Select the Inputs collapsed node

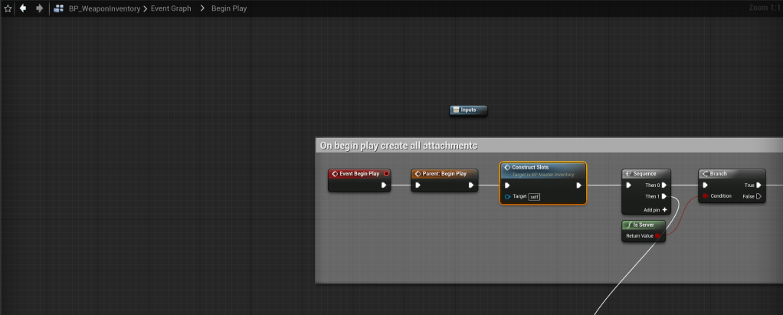468,110
